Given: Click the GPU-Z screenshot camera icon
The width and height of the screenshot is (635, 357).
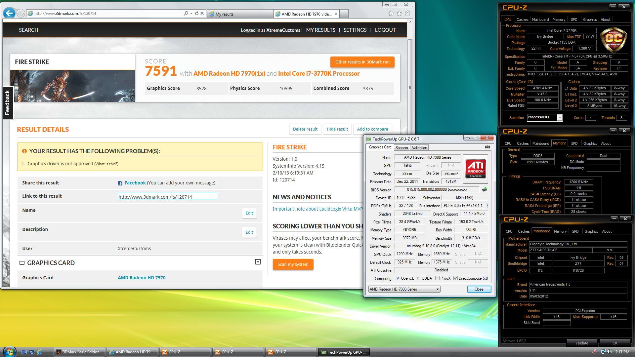Looking at the screenshot, I should 487,147.
